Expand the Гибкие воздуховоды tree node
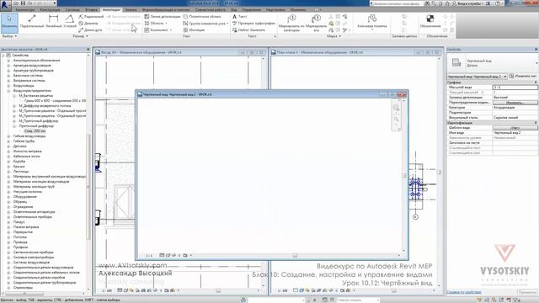Image resolution: width=539 pixels, height=303 pixels. click(x=8, y=136)
